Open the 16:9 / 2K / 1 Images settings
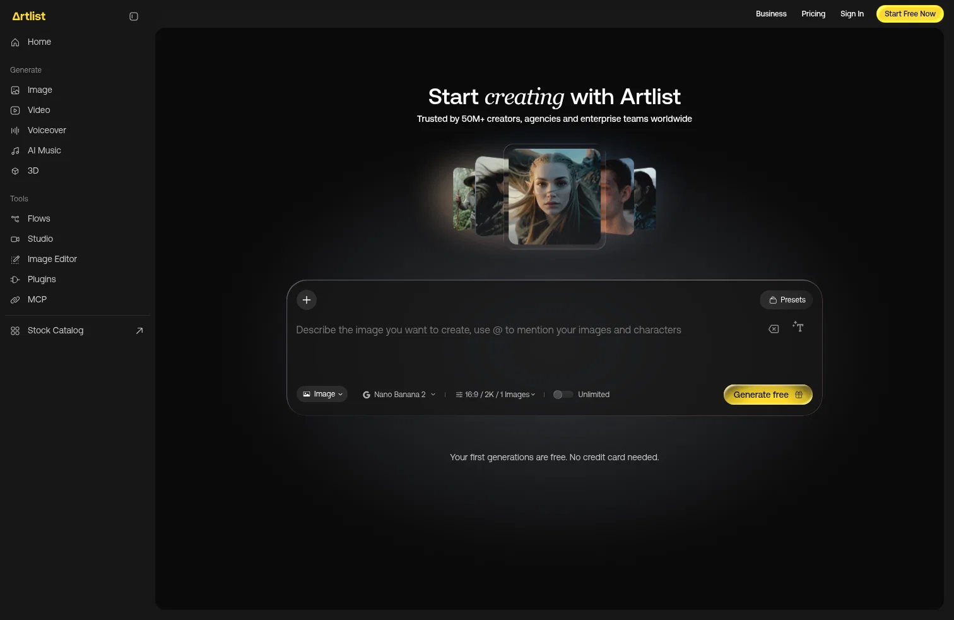The width and height of the screenshot is (954, 620). click(x=495, y=395)
